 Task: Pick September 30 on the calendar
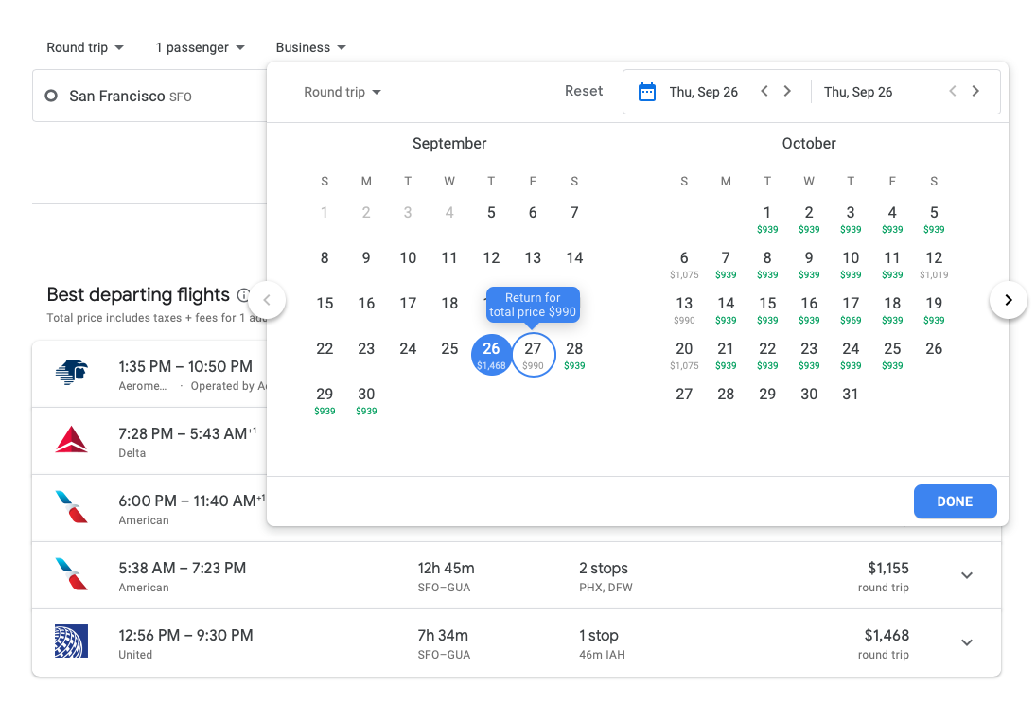click(366, 399)
